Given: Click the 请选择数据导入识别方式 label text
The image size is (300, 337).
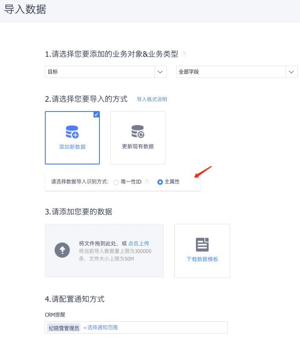Looking at the screenshot, I should 80,182.
